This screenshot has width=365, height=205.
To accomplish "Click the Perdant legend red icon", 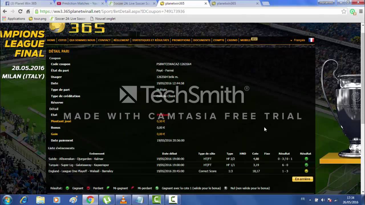I will pyautogui.click(x=88, y=188).
